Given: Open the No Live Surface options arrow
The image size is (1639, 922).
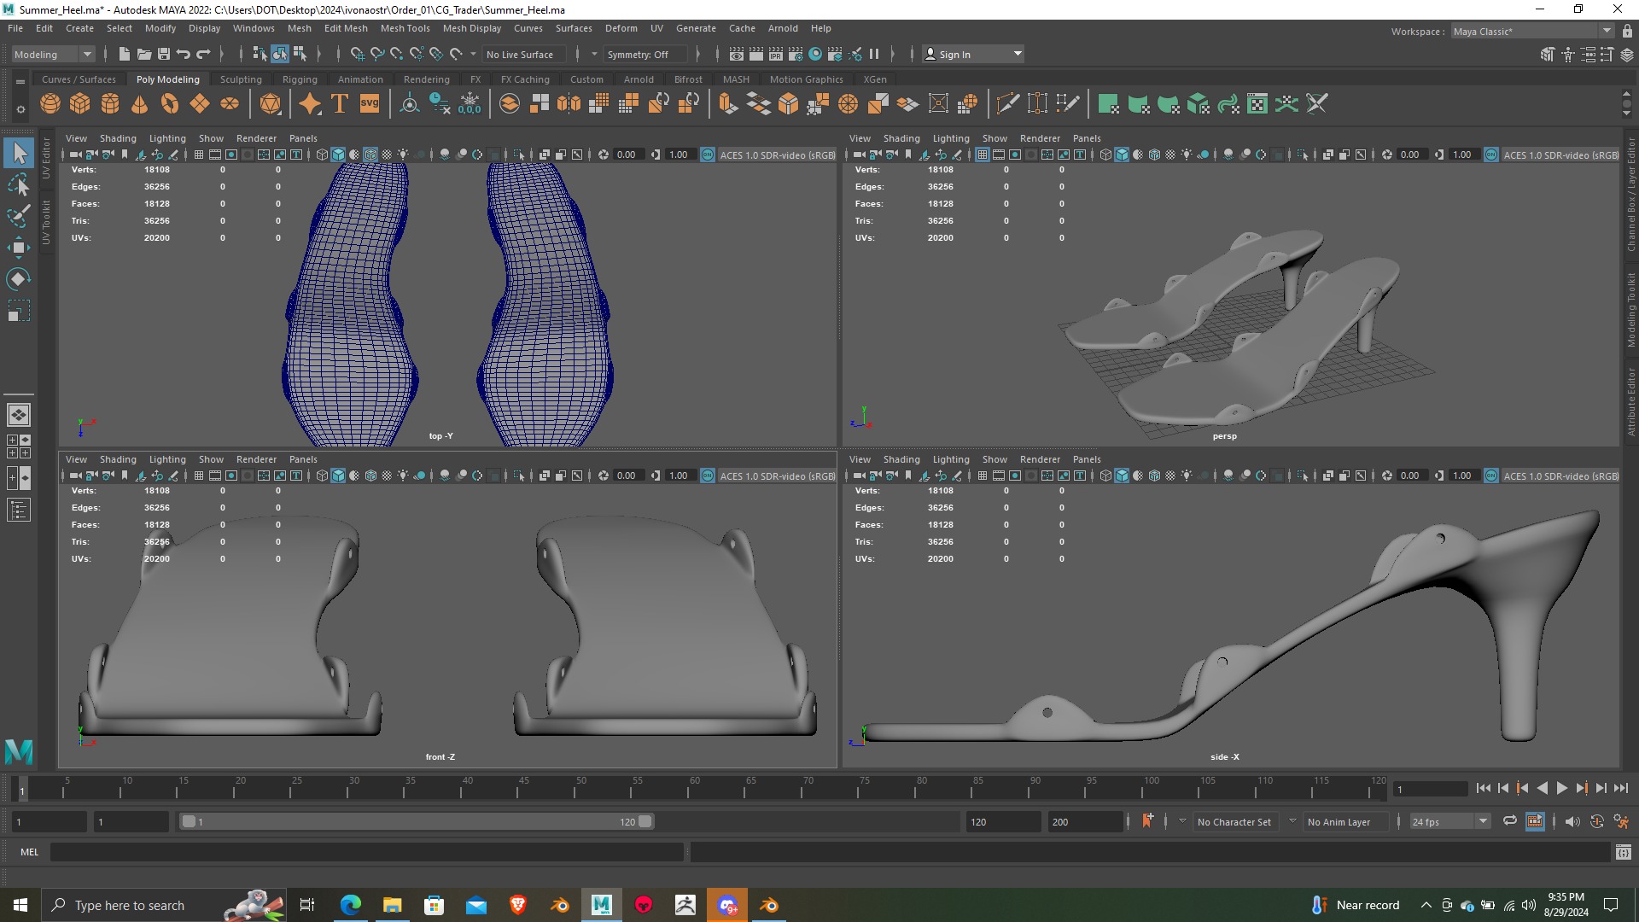Looking at the screenshot, I should point(473,54).
